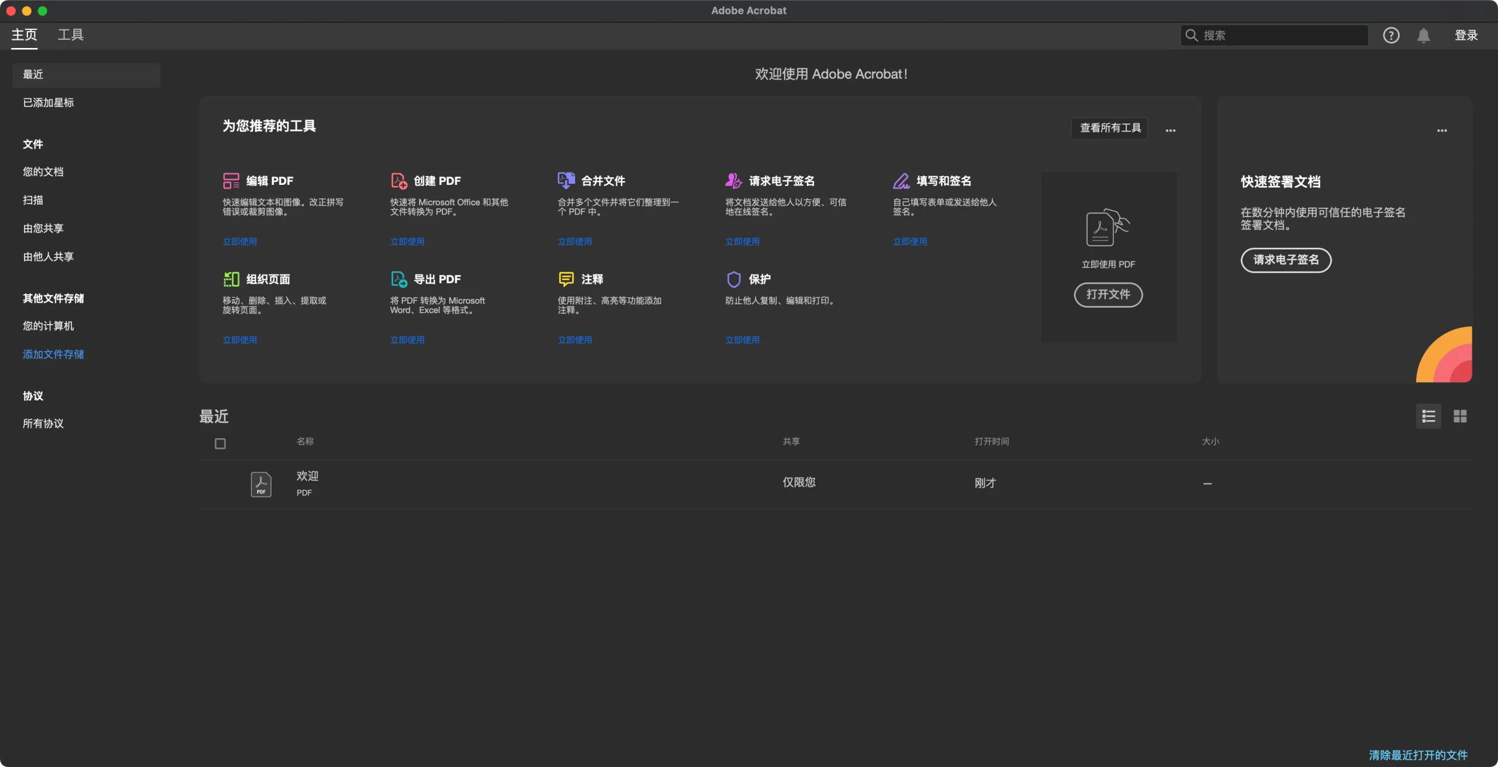Select 已添加星标 in the sidebar

48,102
